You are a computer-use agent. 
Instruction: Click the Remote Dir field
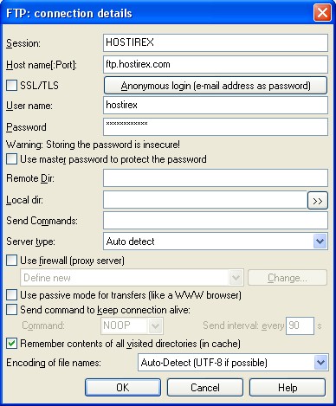216,178
